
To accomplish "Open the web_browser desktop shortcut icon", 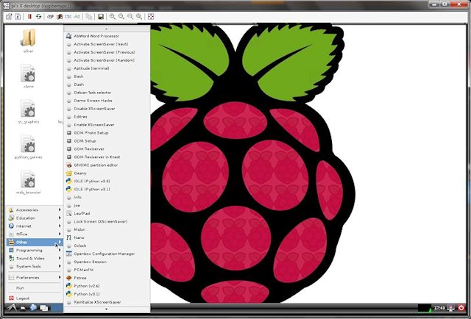I will (x=28, y=179).
